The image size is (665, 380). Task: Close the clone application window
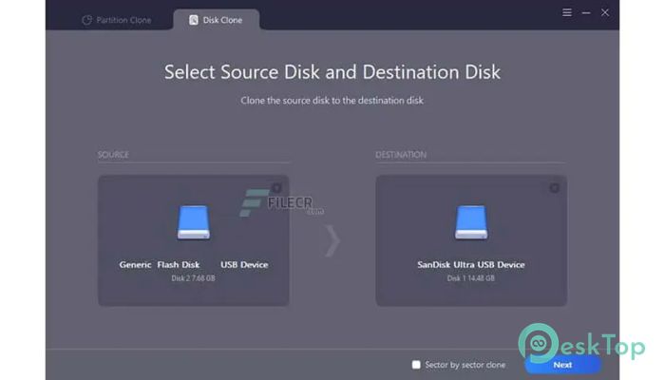(x=605, y=12)
